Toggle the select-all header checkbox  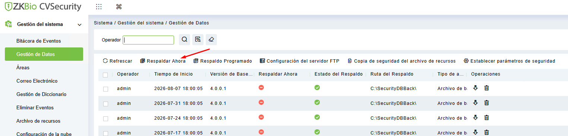[105, 75]
